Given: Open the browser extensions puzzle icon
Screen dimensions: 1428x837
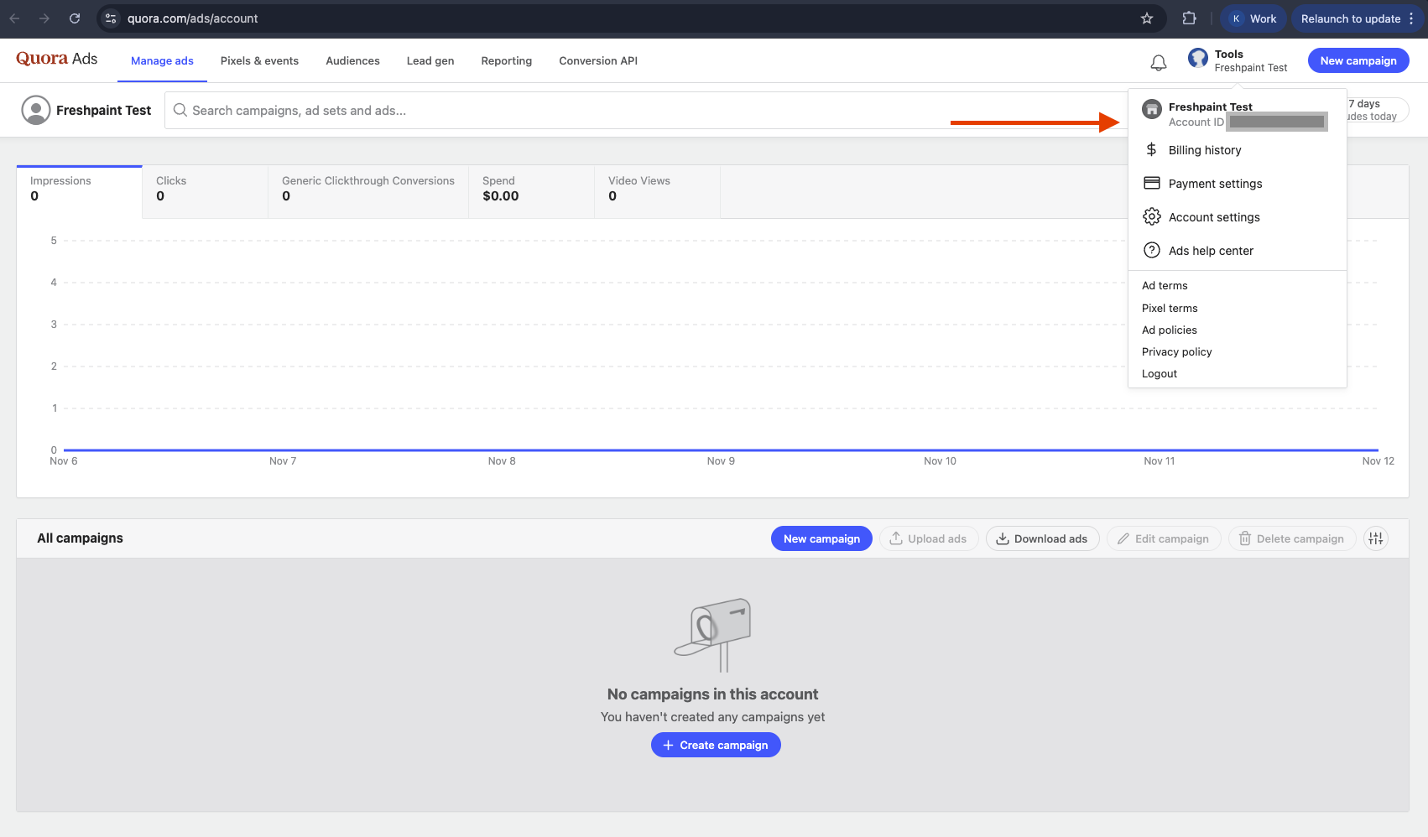Looking at the screenshot, I should point(1189,18).
